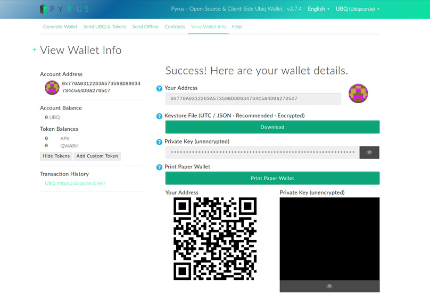Image resolution: width=430 pixels, height=295 pixels.
Task: Click the Pyrus logo in header
Action: [x=64, y=9]
